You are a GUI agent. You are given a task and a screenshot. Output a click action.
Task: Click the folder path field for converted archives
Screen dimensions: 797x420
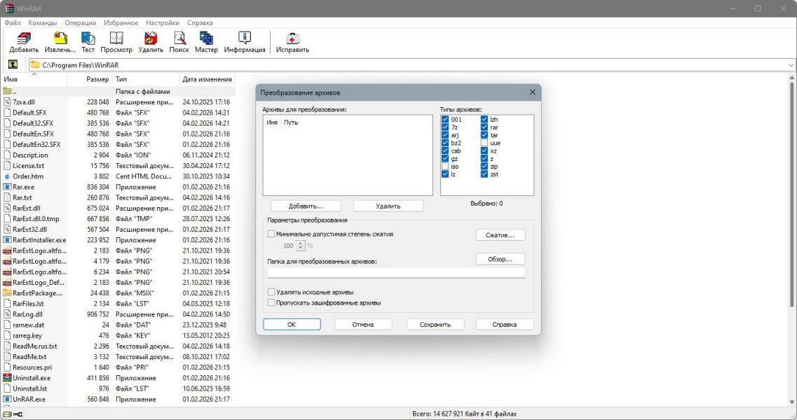point(396,273)
